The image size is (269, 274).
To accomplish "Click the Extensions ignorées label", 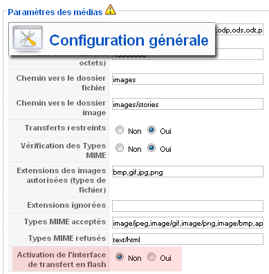I will point(66,205).
